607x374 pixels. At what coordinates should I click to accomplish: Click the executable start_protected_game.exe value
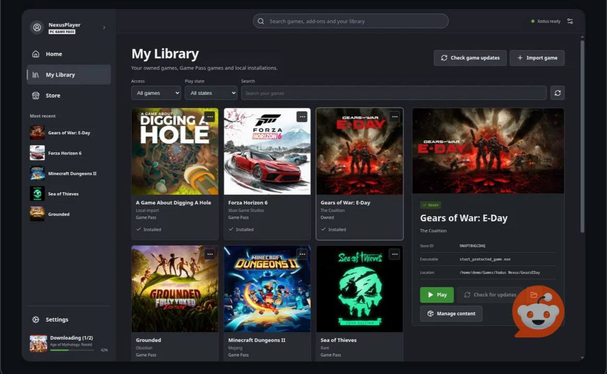click(485, 259)
